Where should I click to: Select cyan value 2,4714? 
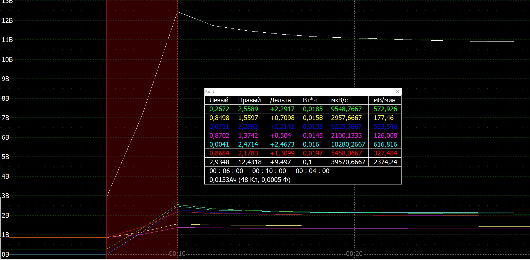(248, 144)
